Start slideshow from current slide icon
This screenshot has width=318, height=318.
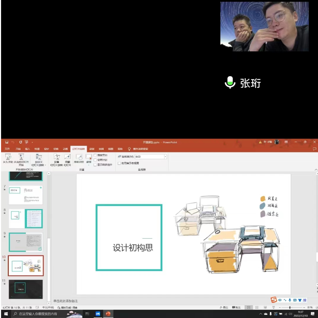coord(21,156)
